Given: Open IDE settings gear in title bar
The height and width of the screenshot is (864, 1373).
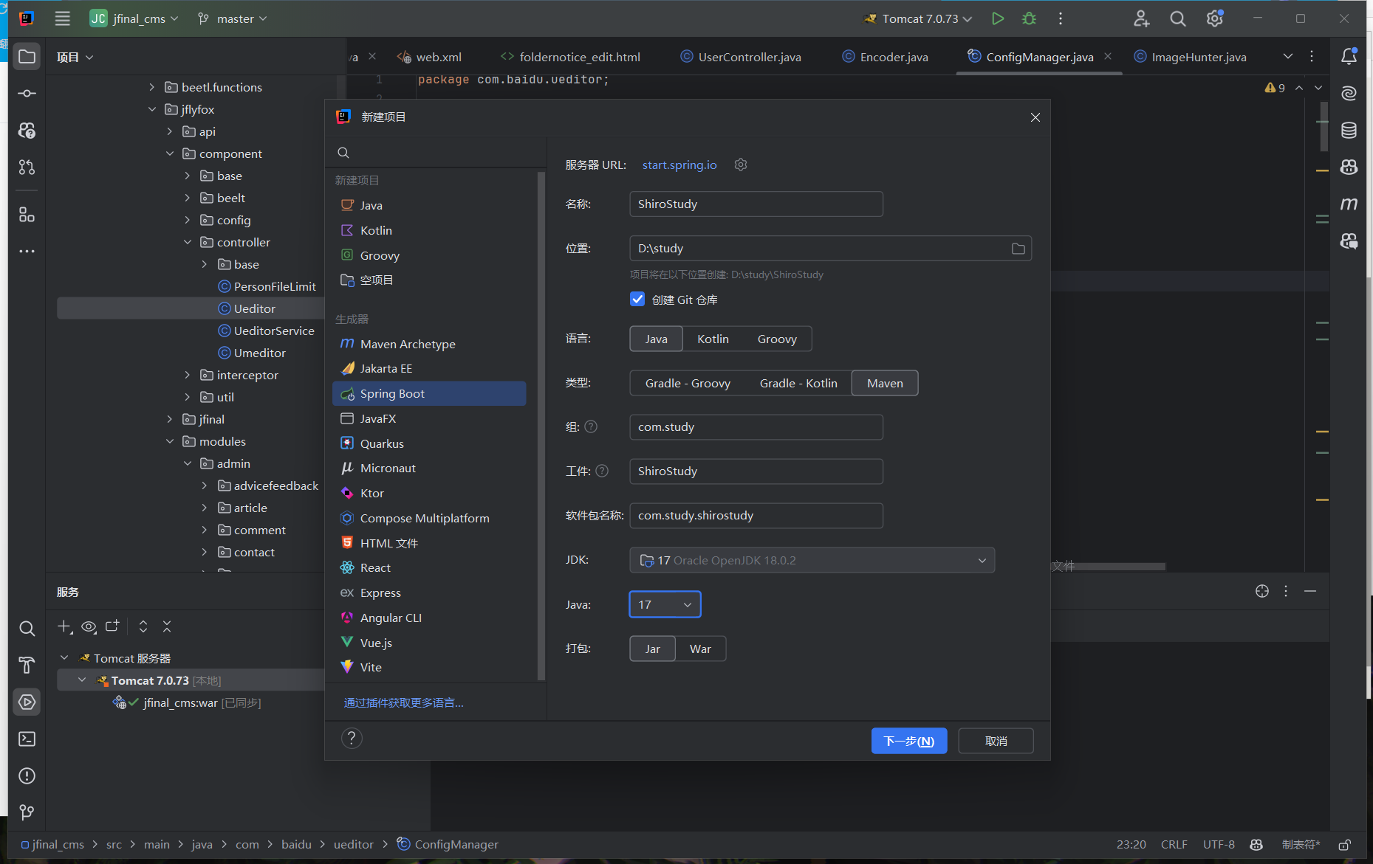Looking at the screenshot, I should (x=1215, y=18).
